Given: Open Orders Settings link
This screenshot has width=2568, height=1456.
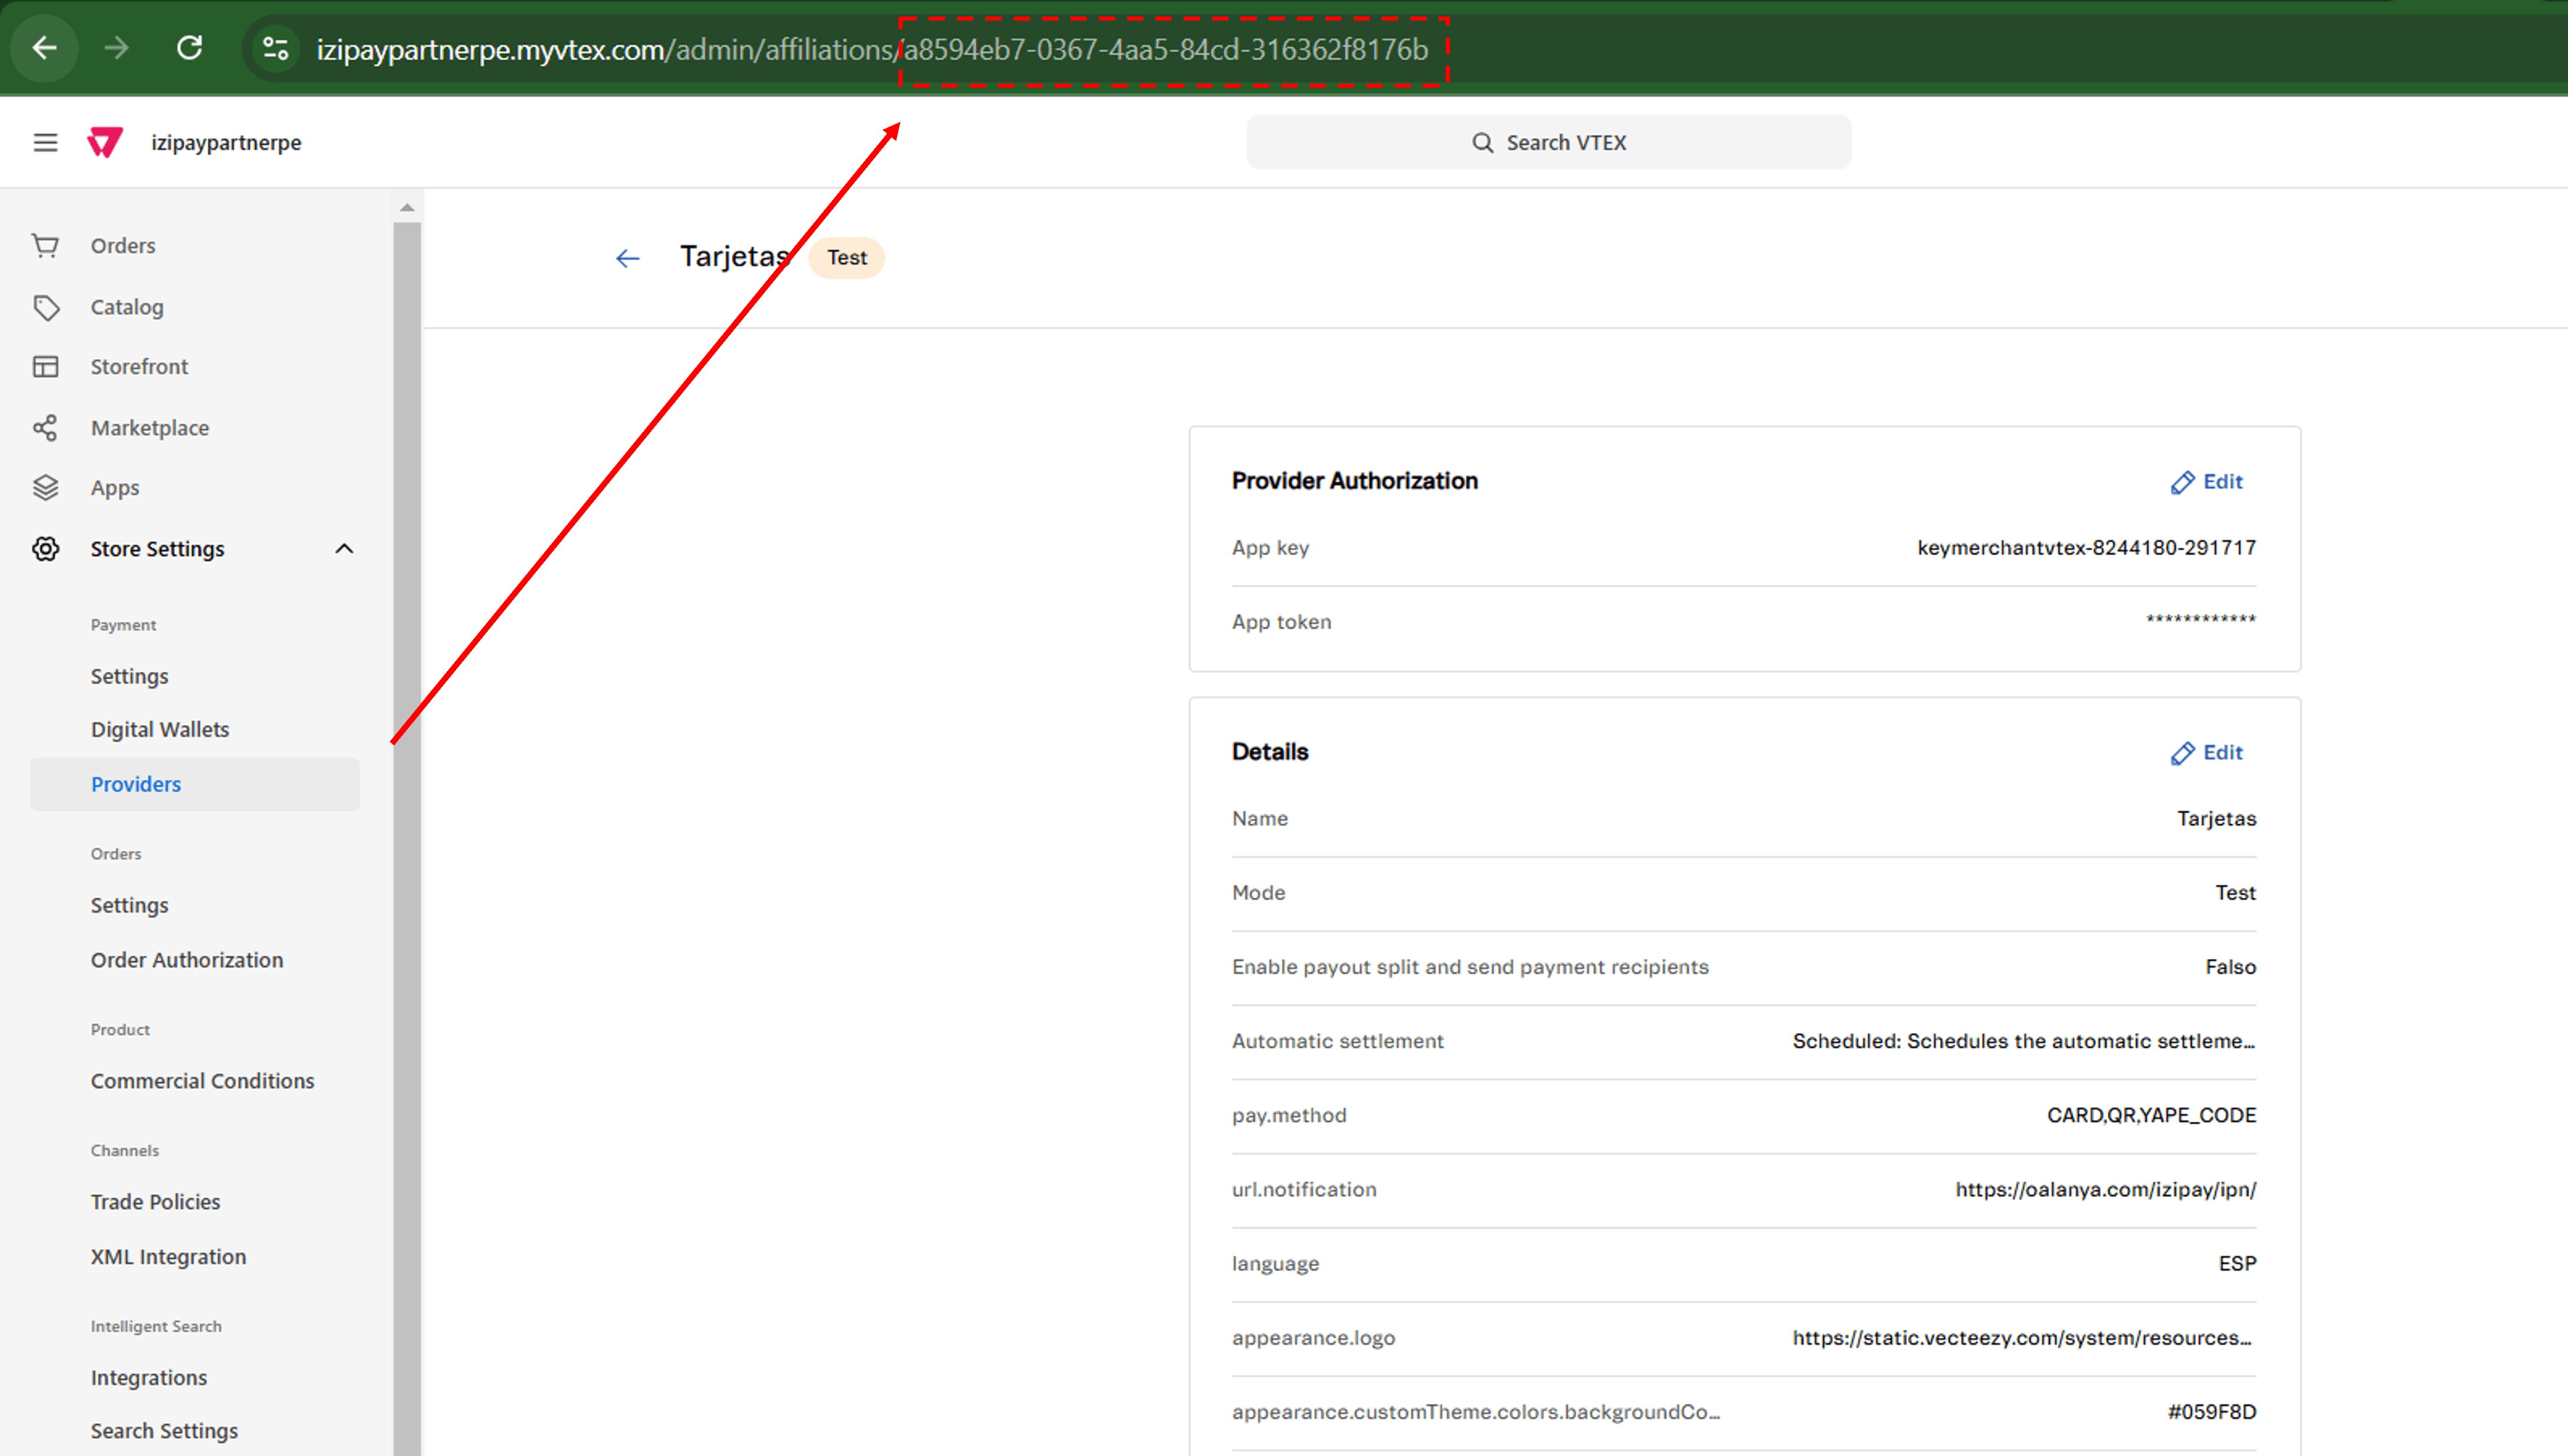Looking at the screenshot, I should 129,905.
